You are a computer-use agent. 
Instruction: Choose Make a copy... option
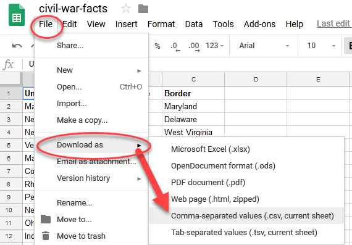[x=91, y=120]
